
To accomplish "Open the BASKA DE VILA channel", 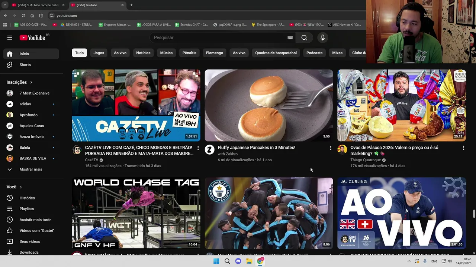I will click(31, 158).
